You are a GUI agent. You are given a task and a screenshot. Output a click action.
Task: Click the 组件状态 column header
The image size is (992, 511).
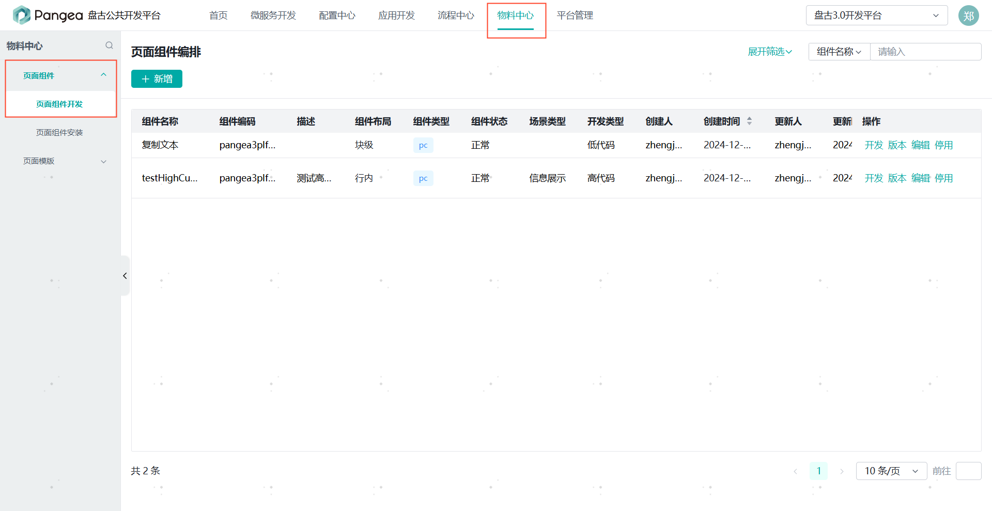click(489, 121)
